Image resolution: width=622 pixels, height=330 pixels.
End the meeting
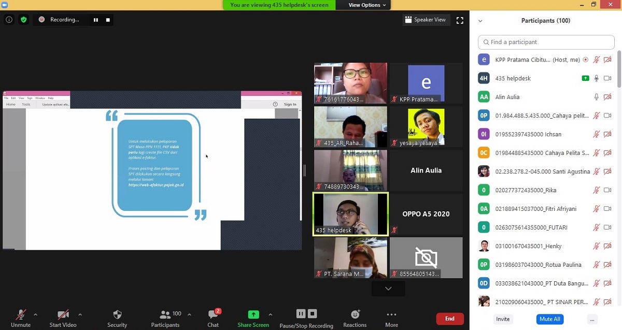point(449,319)
